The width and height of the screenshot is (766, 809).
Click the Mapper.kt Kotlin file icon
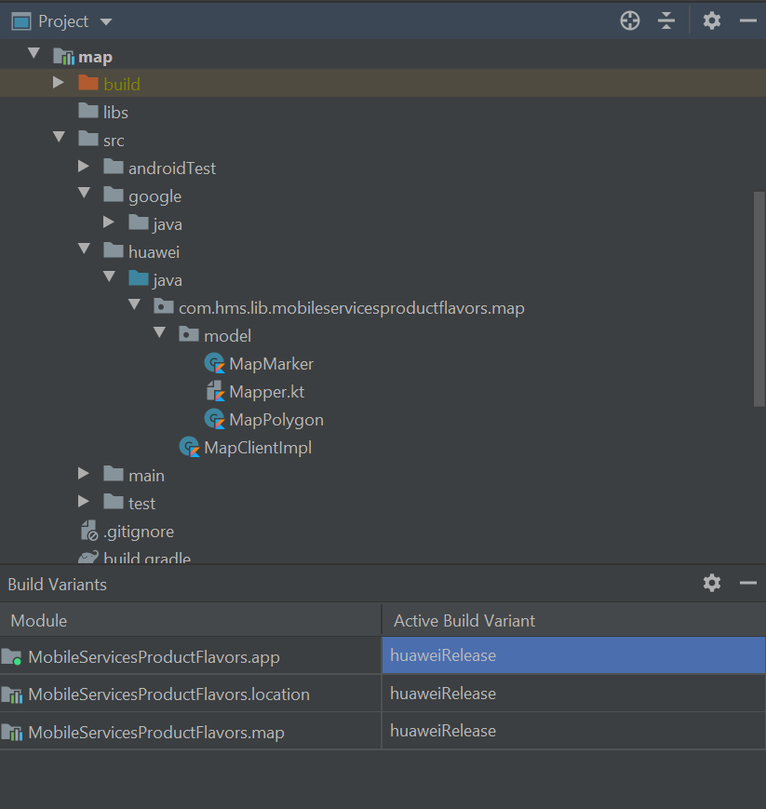point(215,391)
